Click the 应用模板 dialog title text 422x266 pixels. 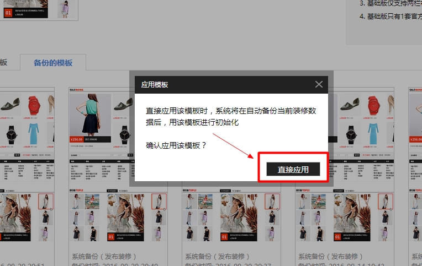pyautogui.click(x=155, y=85)
